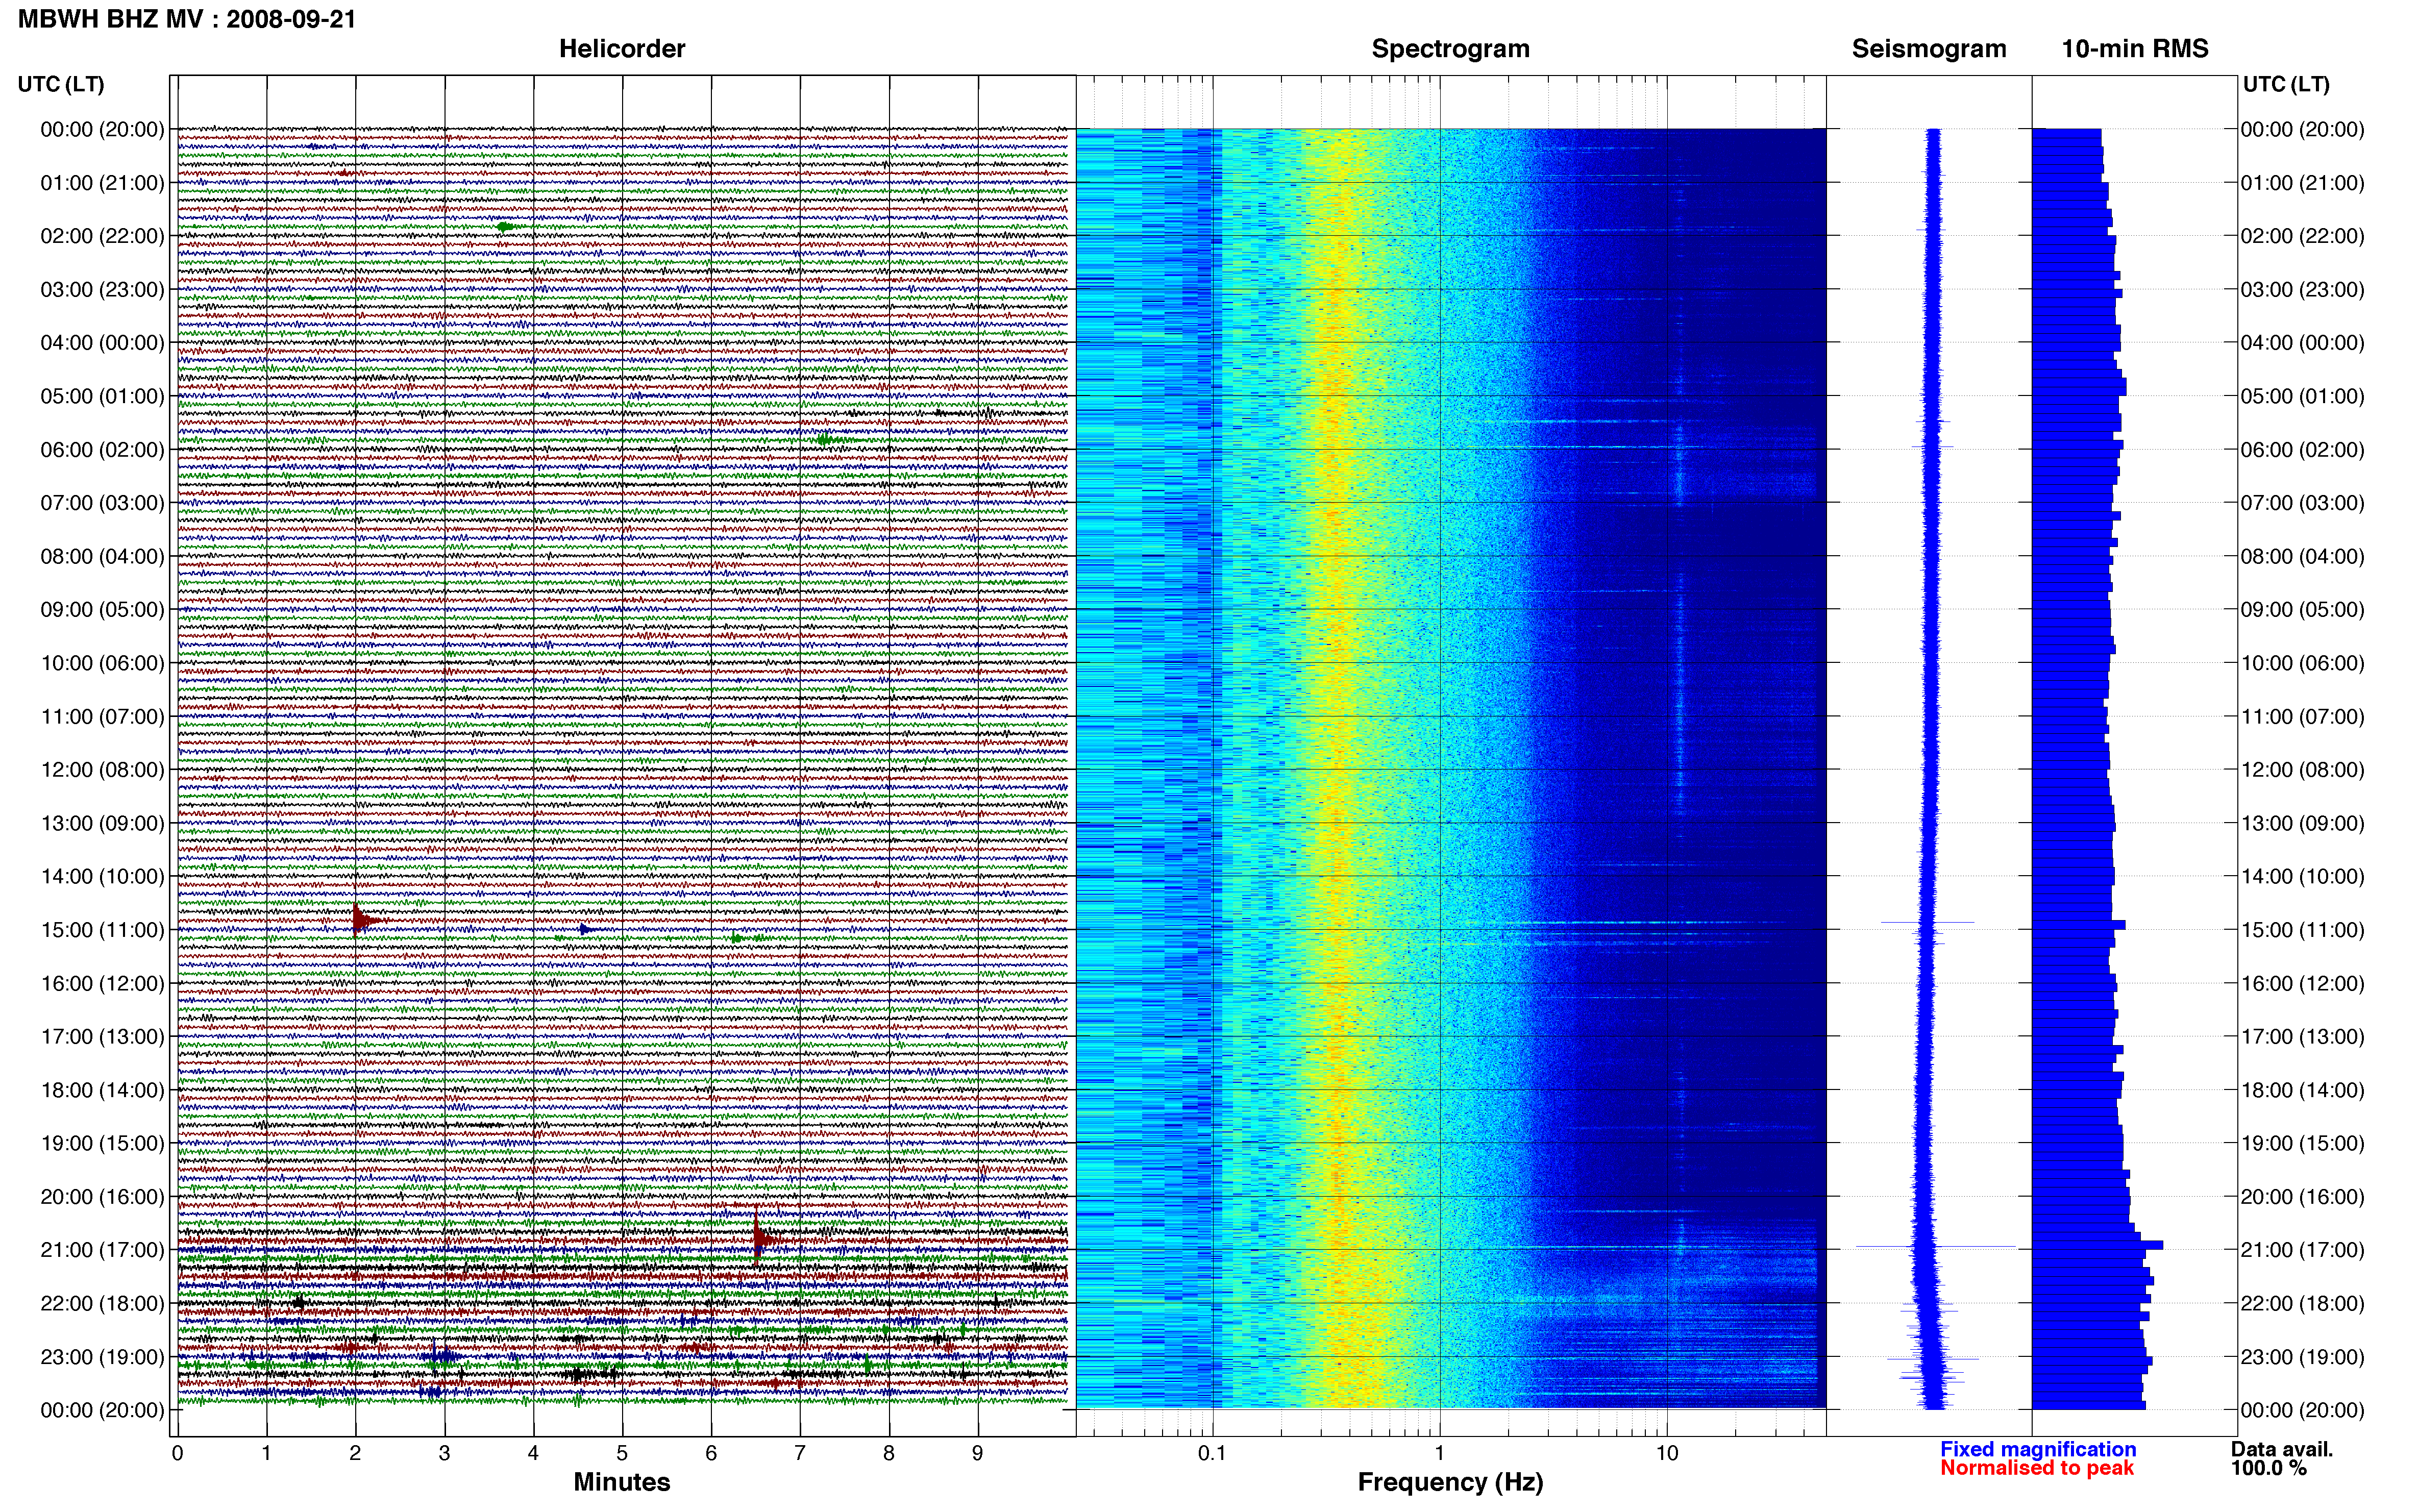Click the '05:00 (01:00)' label on the left axis

(102, 396)
